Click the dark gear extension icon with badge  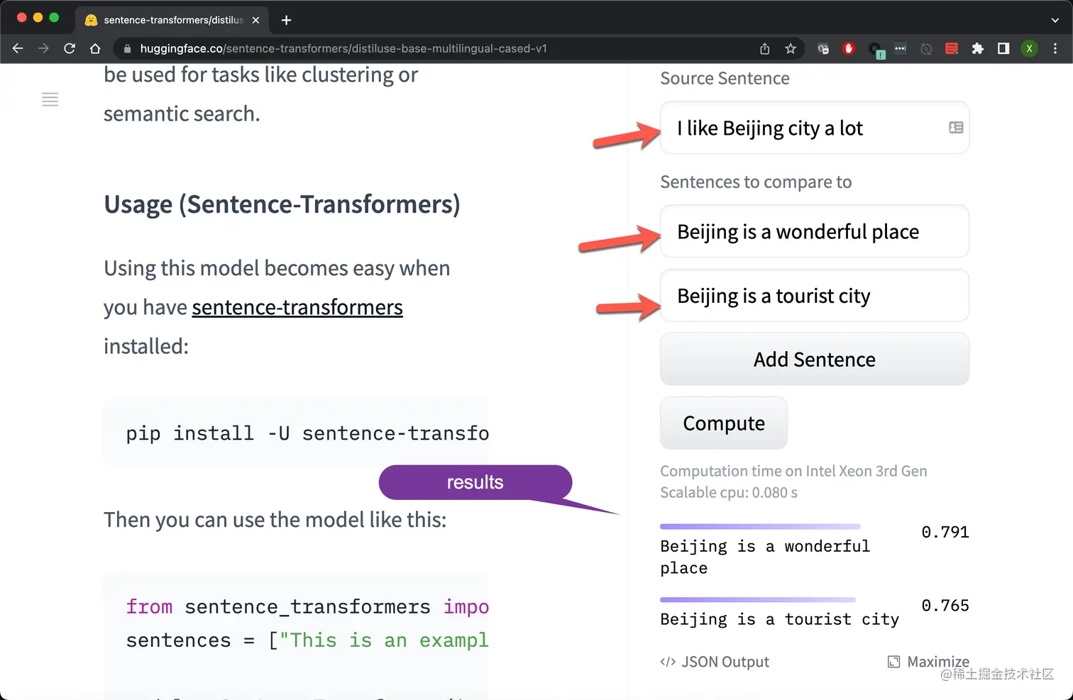click(x=876, y=50)
